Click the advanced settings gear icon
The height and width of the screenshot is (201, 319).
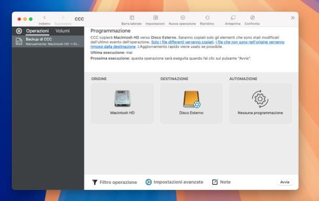pos(149,182)
